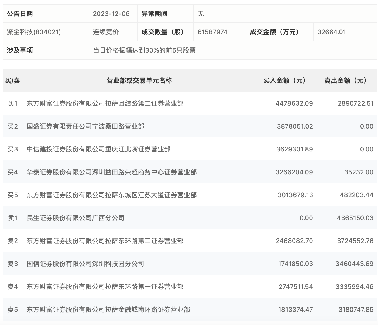
Task: Select 东方财富证券拉萨东环路第二证券营业部
Action: point(105,241)
